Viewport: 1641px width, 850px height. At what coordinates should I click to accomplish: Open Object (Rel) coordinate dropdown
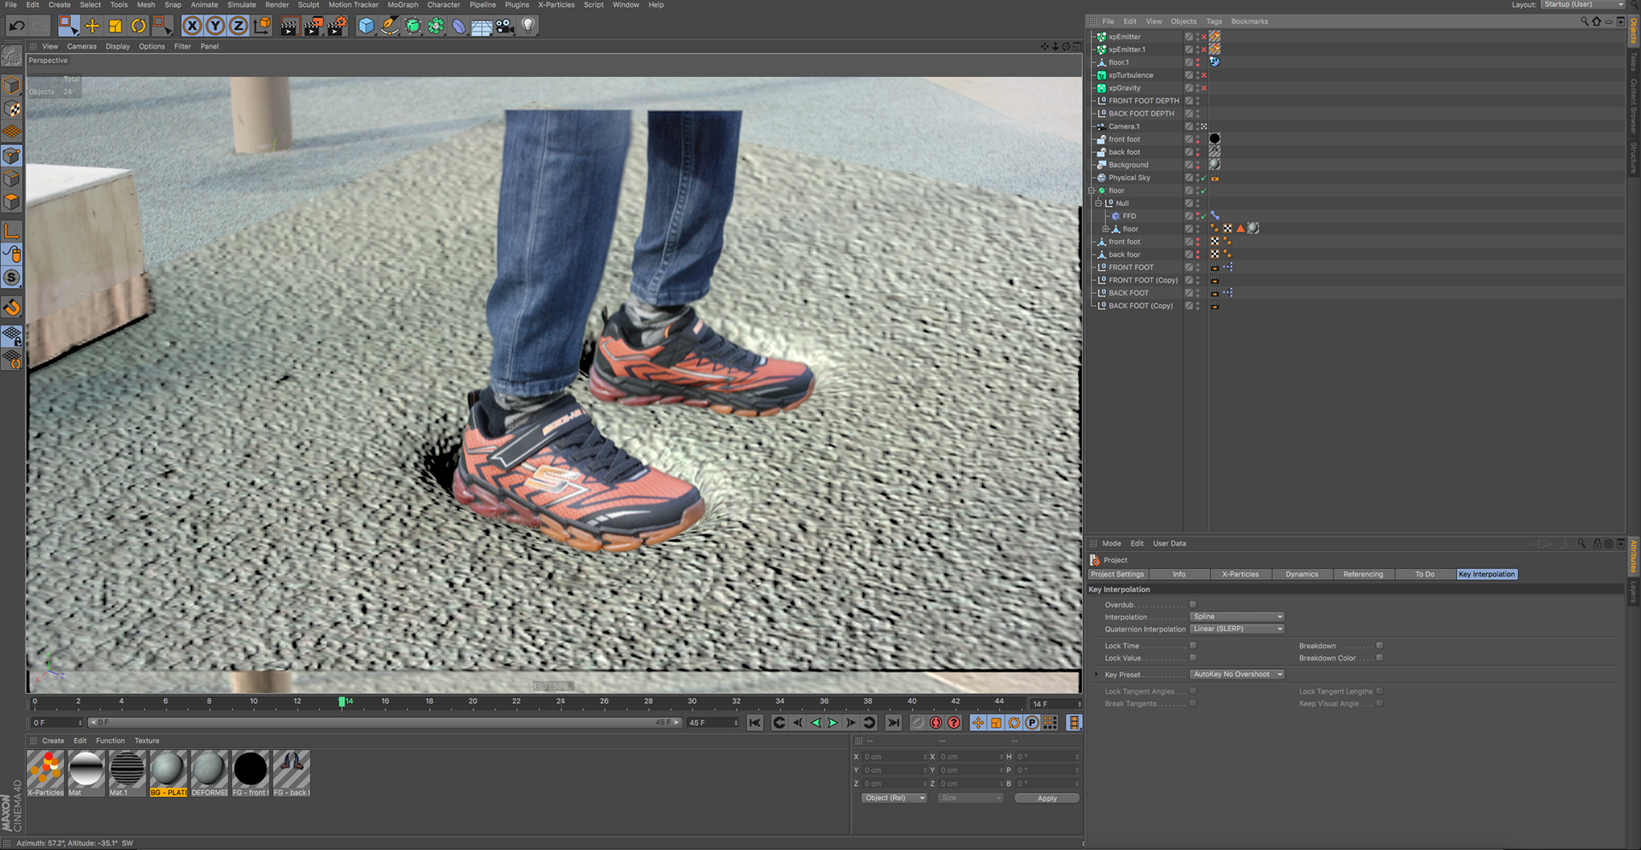pos(894,798)
